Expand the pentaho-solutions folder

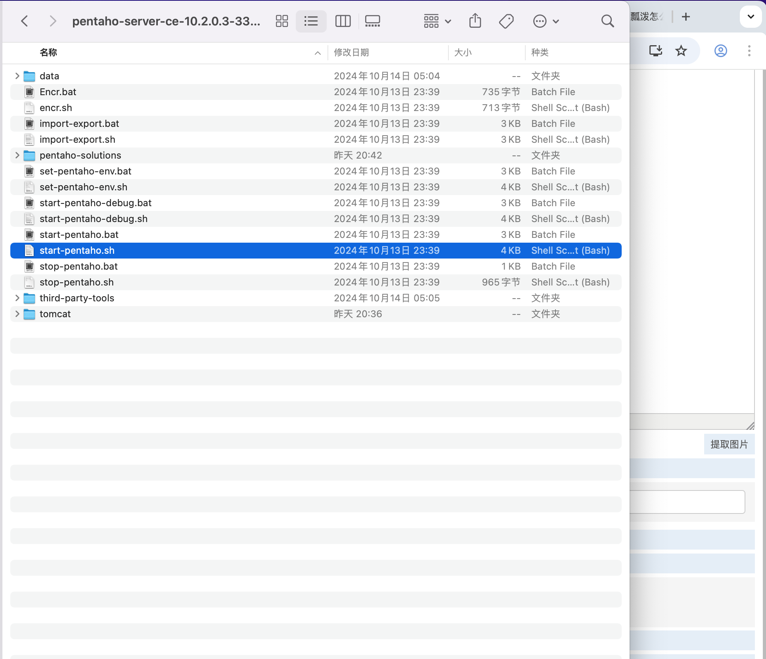pos(17,155)
